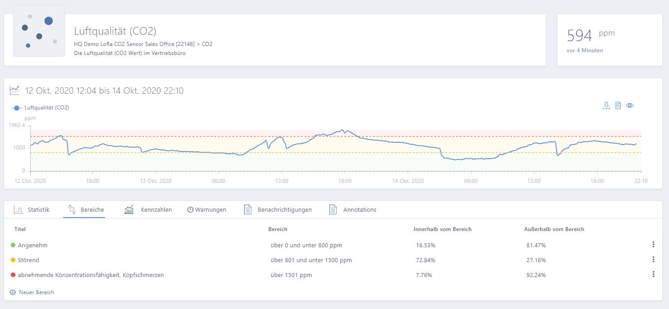Download the chart data

pyautogui.click(x=606, y=105)
